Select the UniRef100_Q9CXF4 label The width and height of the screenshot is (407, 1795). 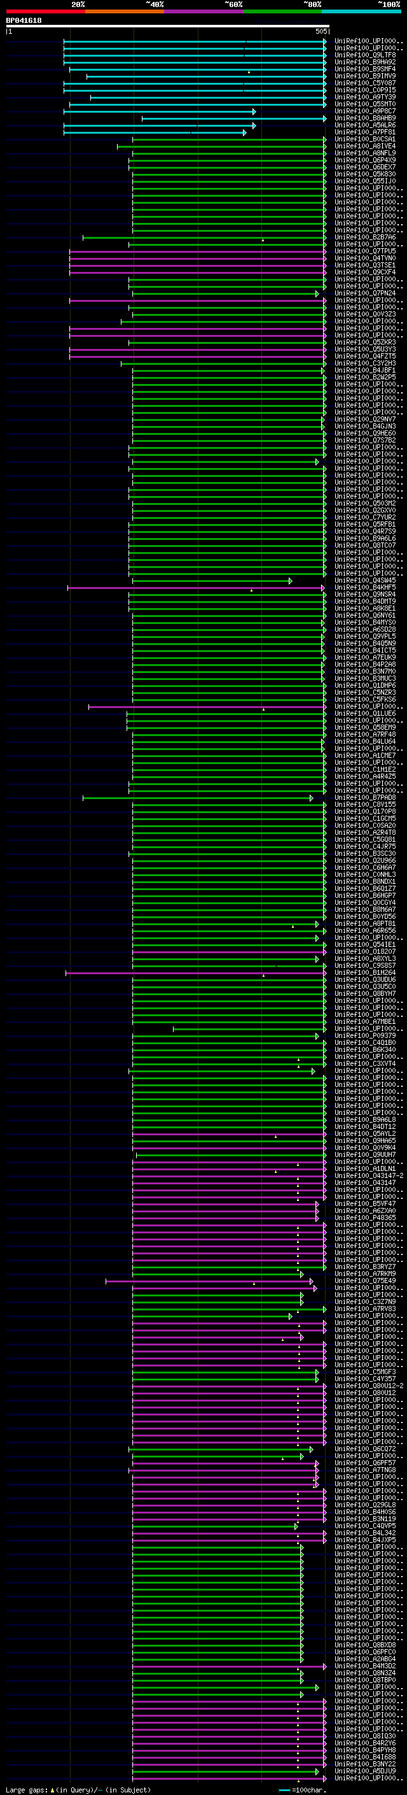[x=365, y=273]
